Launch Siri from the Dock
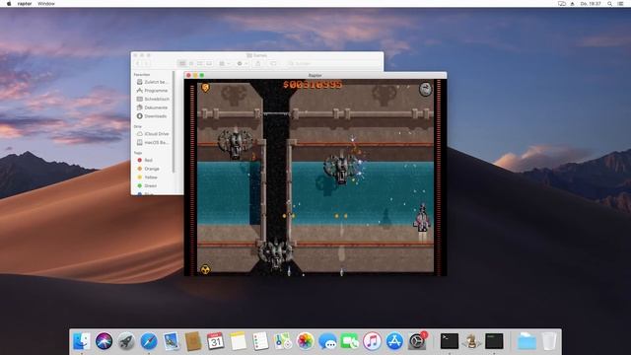631x355 pixels. click(104, 341)
